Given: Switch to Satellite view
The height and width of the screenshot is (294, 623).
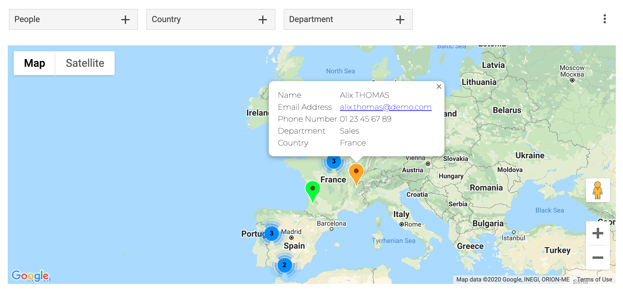Looking at the screenshot, I should pos(85,63).
